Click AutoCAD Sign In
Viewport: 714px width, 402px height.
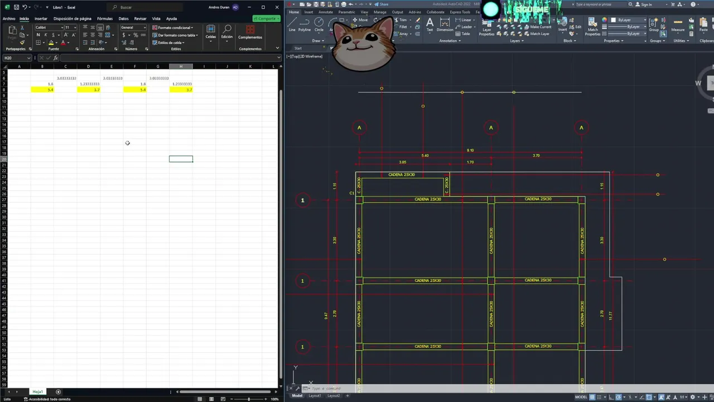pyautogui.click(x=643, y=4)
